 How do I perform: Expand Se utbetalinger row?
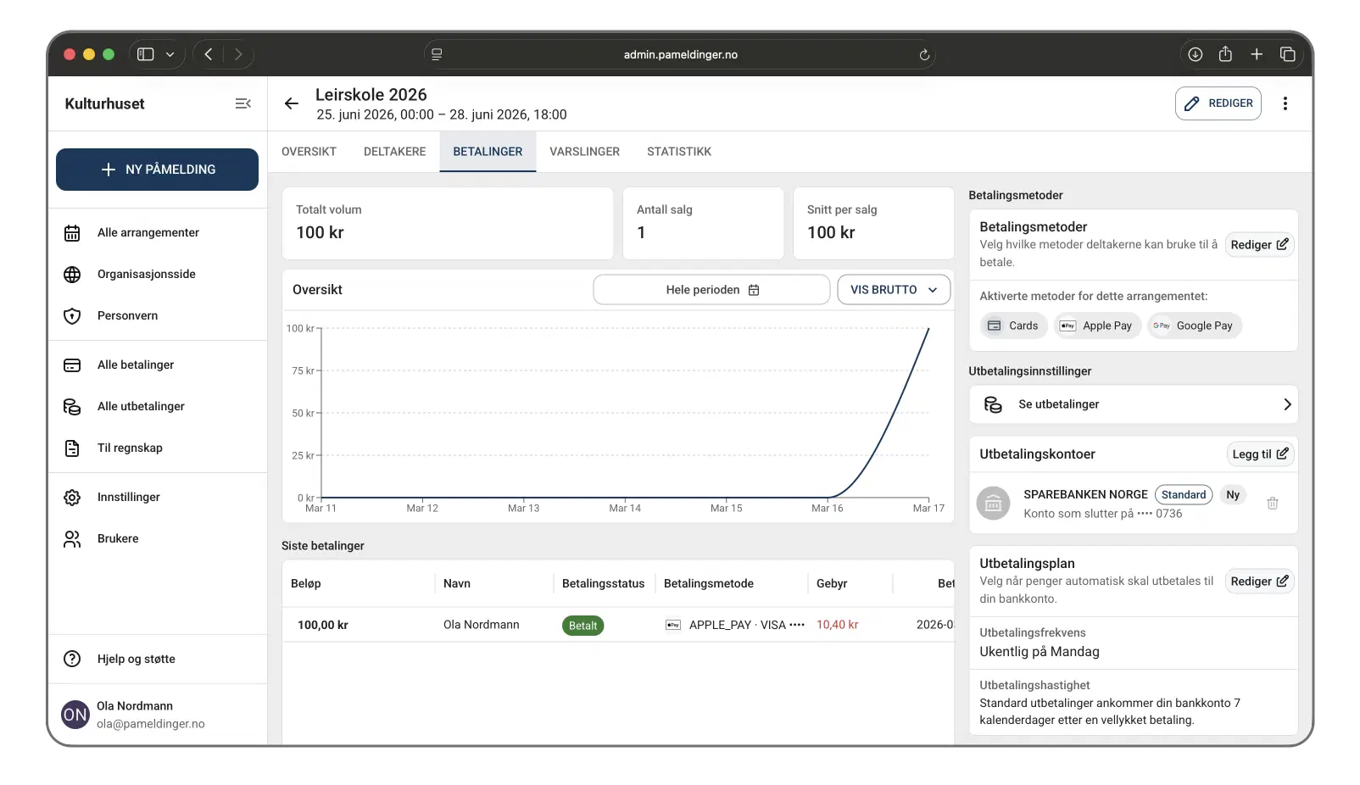(x=1133, y=404)
